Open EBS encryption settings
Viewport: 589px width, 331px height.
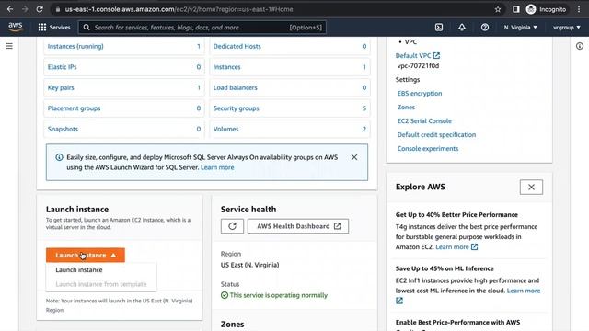[420, 94]
